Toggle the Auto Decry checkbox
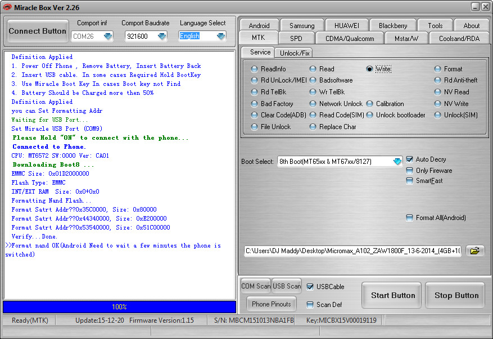Viewport: 493px width, 339px height. coord(409,159)
